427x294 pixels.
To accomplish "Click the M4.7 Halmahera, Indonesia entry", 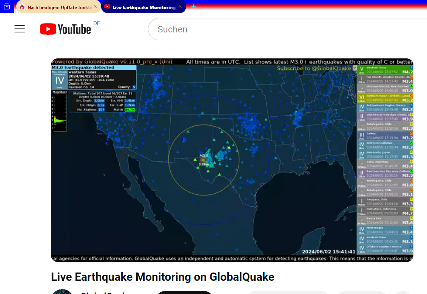I will click(x=385, y=211).
